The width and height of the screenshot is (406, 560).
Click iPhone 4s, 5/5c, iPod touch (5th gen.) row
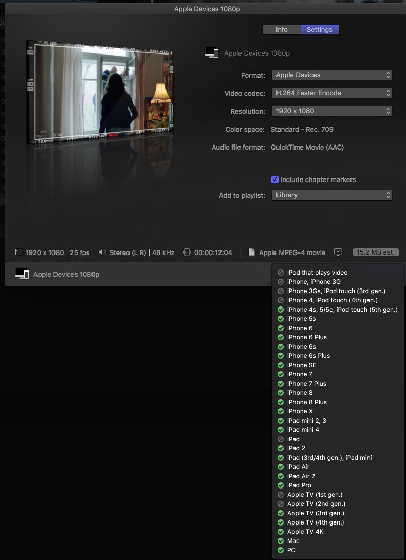click(338, 309)
